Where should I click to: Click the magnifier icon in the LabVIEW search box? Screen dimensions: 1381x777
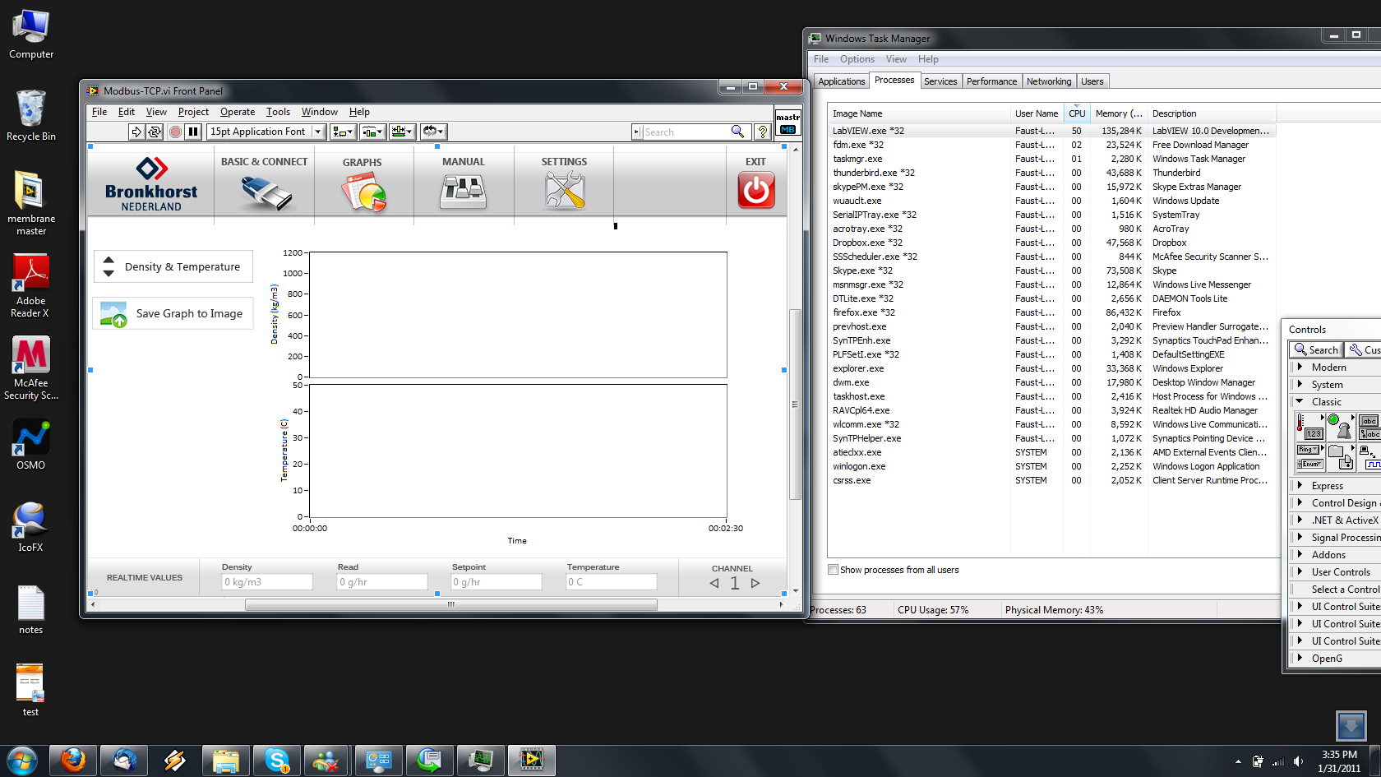(737, 132)
